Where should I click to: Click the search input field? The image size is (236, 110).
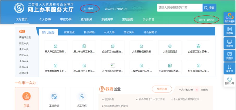tap(179, 8)
